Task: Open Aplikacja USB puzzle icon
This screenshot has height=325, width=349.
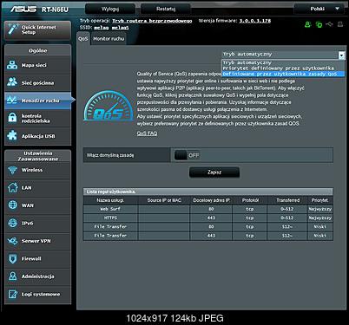Action: 12,135
